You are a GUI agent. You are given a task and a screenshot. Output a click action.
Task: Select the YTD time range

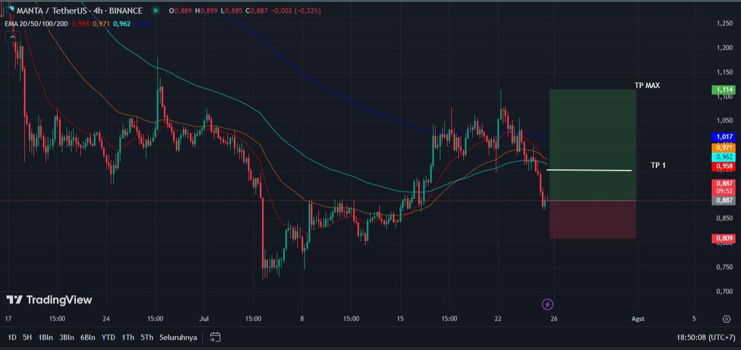click(x=108, y=338)
